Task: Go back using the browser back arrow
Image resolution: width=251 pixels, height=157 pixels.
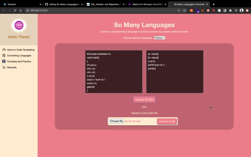Action: coord(4,10)
